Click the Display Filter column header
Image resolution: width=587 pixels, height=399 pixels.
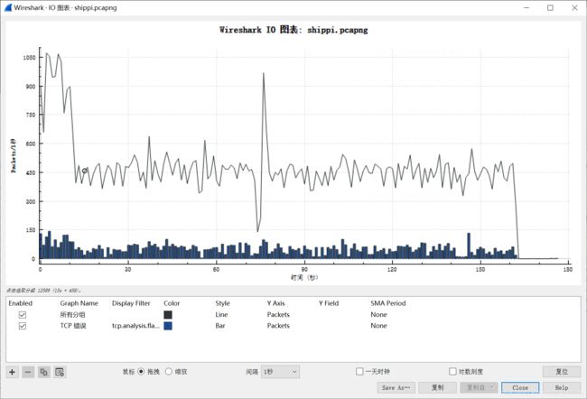pyautogui.click(x=131, y=303)
